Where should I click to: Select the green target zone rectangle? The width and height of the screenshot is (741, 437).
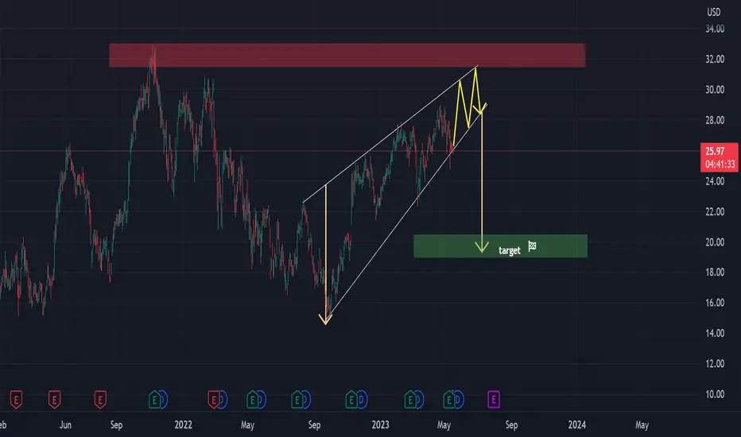(x=500, y=246)
